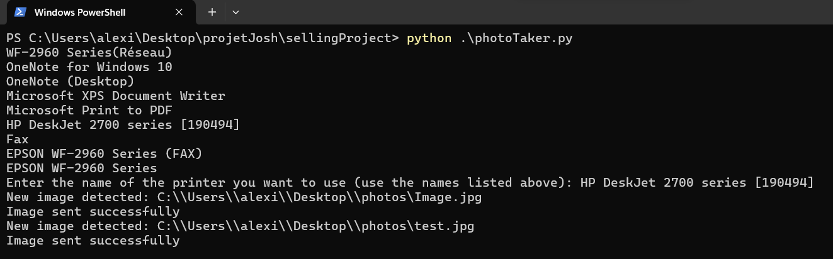Click the standalone Fax printer line
The image size is (833, 259).
(18, 140)
